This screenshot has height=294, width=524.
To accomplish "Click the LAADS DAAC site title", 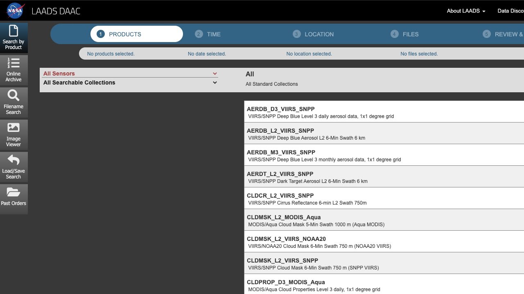I will (x=56, y=11).
